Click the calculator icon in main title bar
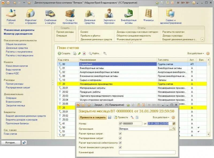 167,3
